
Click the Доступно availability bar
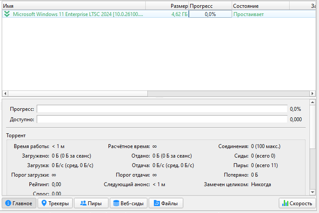[162, 119]
